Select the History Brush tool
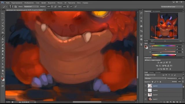The width and height of the screenshot is (185, 104). pos(3,42)
